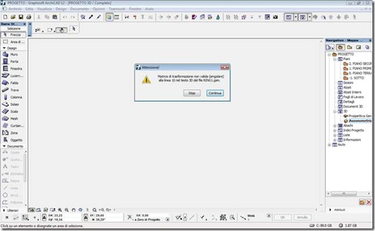375x231 pixels.
Task: Collapse the Documento toolbox section
Action: coord(4,146)
